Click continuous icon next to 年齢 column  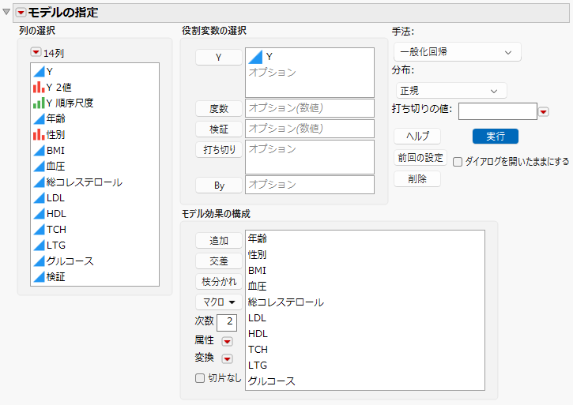pyautogui.click(x=39, y=118)
